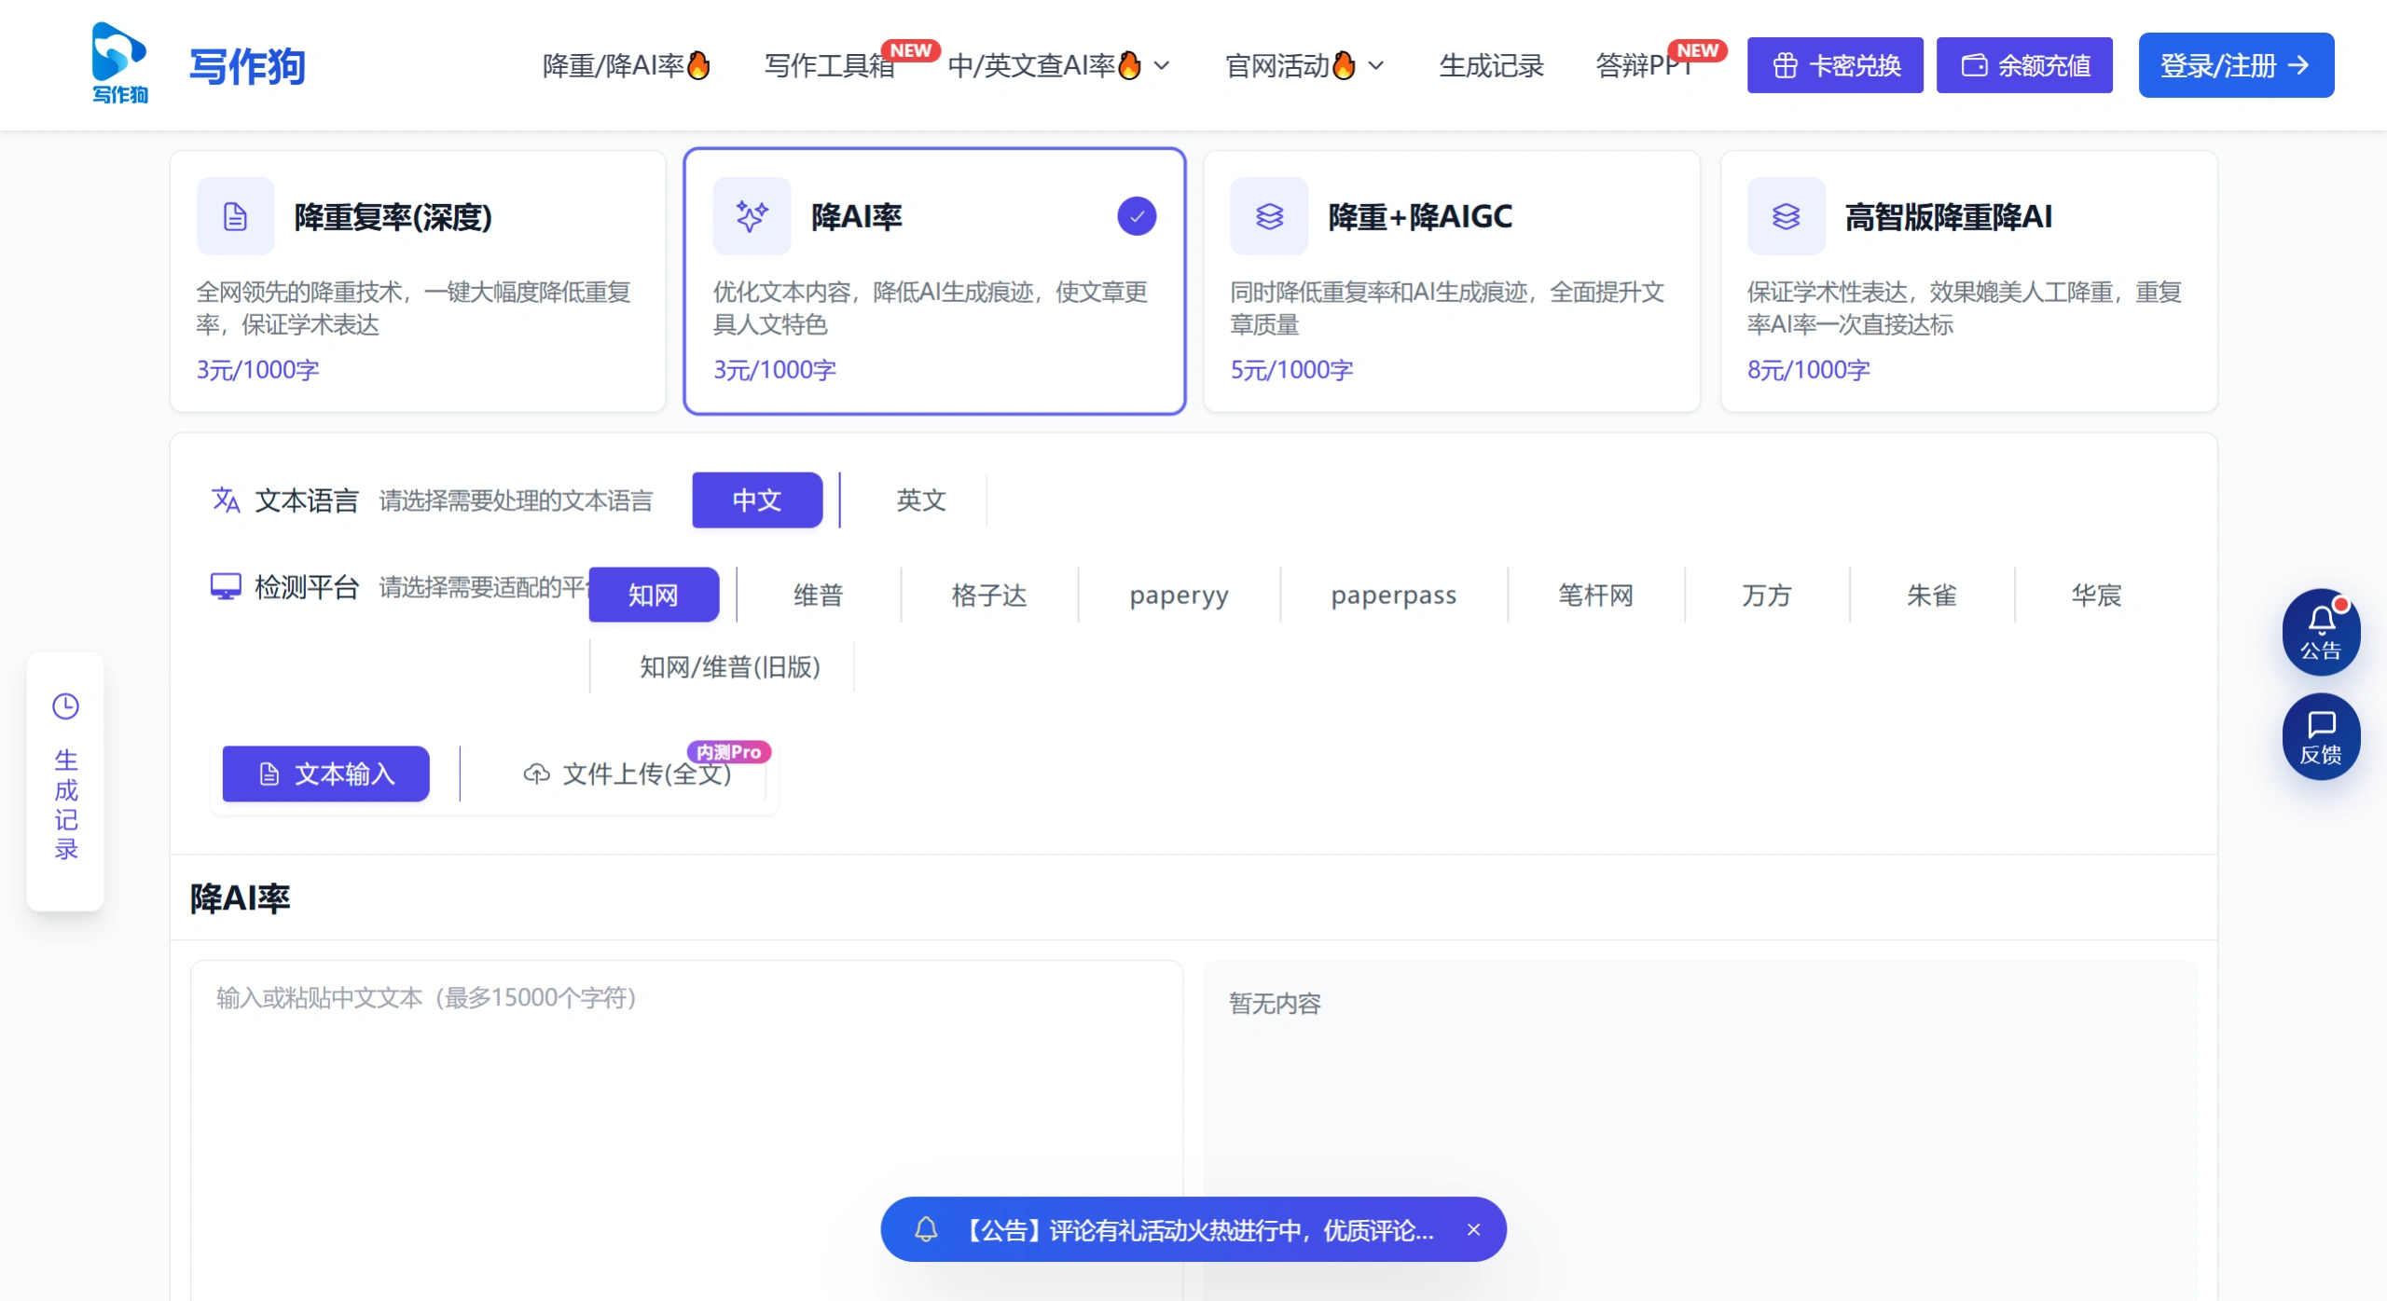Select 万方 detection platform
2387x1301 pixels.
click(1767, 595)
